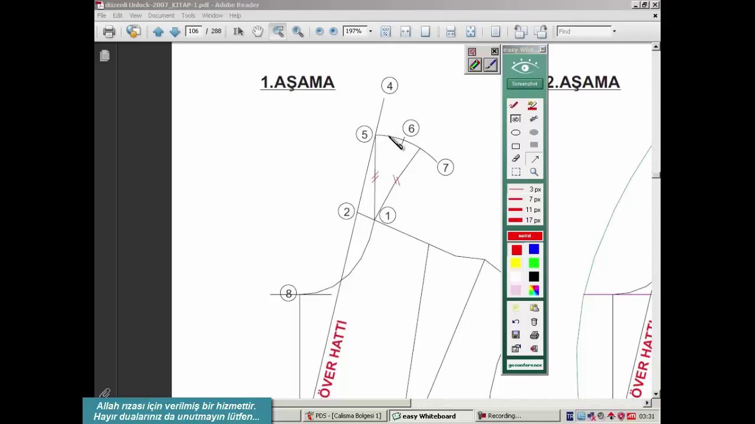Open the Pages panel in left sidebar

pos(105,55)
